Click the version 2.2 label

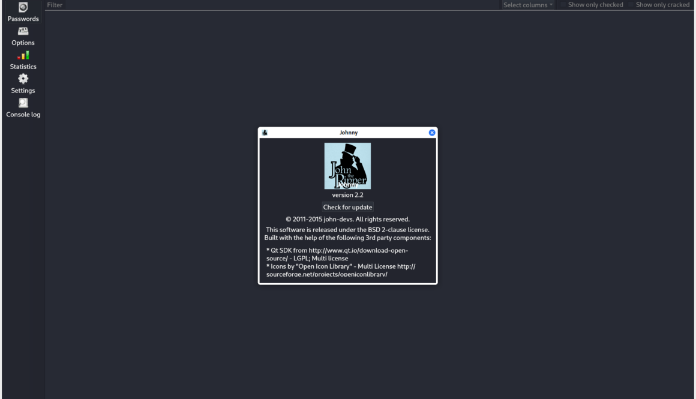pos(347,195)
